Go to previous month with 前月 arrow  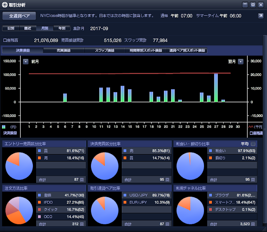(25, 62)
